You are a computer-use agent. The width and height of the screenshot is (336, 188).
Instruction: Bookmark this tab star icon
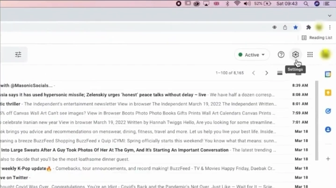[x=295, y=27]
